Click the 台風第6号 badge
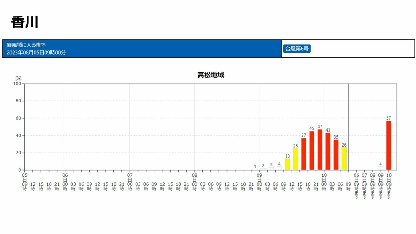 click(297, 49)
